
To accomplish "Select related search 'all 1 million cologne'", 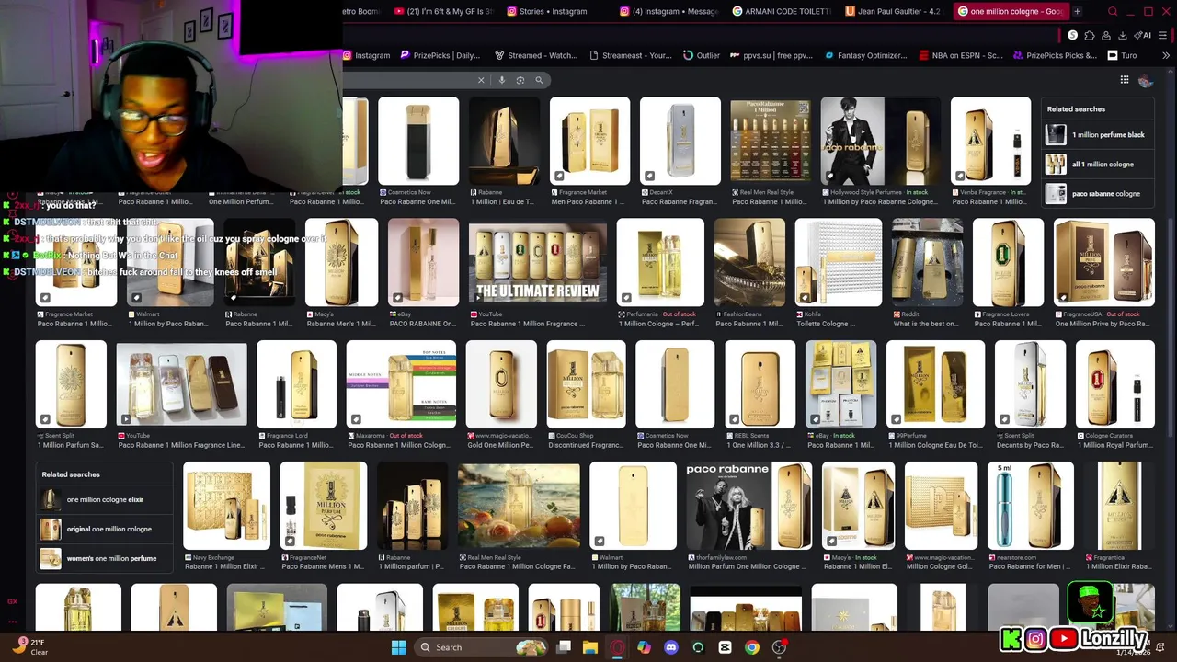I will pos(1099,165).
